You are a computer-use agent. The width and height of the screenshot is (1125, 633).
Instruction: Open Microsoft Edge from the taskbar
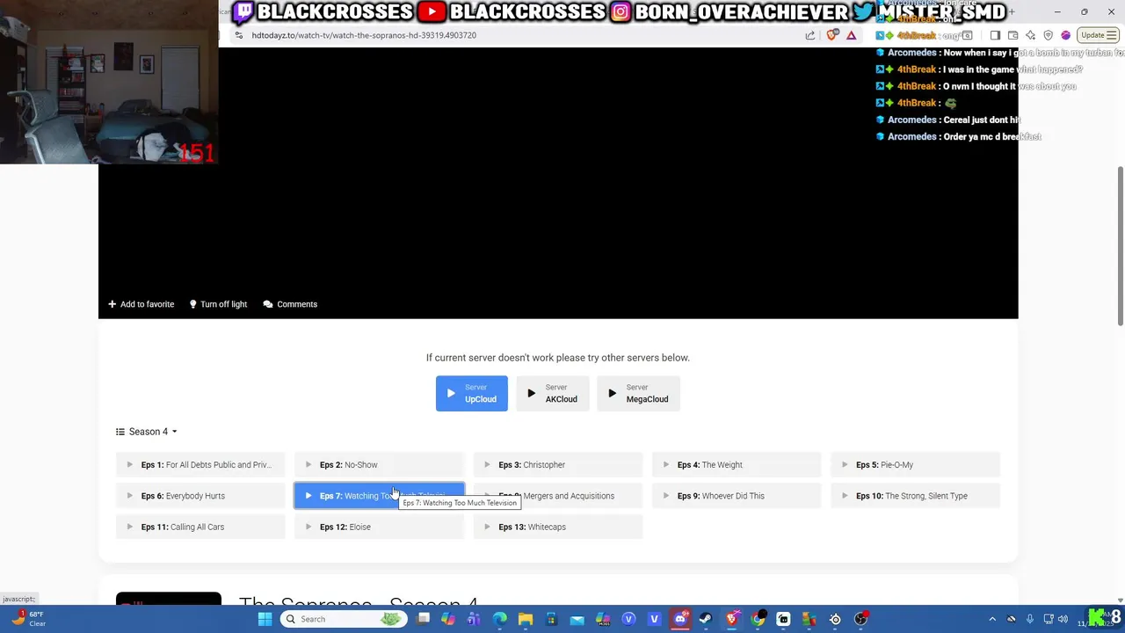[499, 619]
